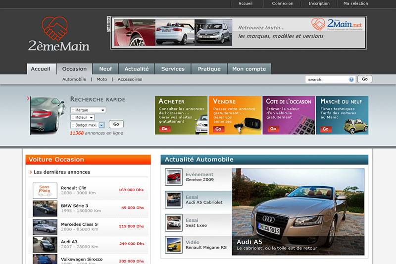Click the 2èmeMain handshake logo
Screen dimensions: 396x264
pos(58,34)
